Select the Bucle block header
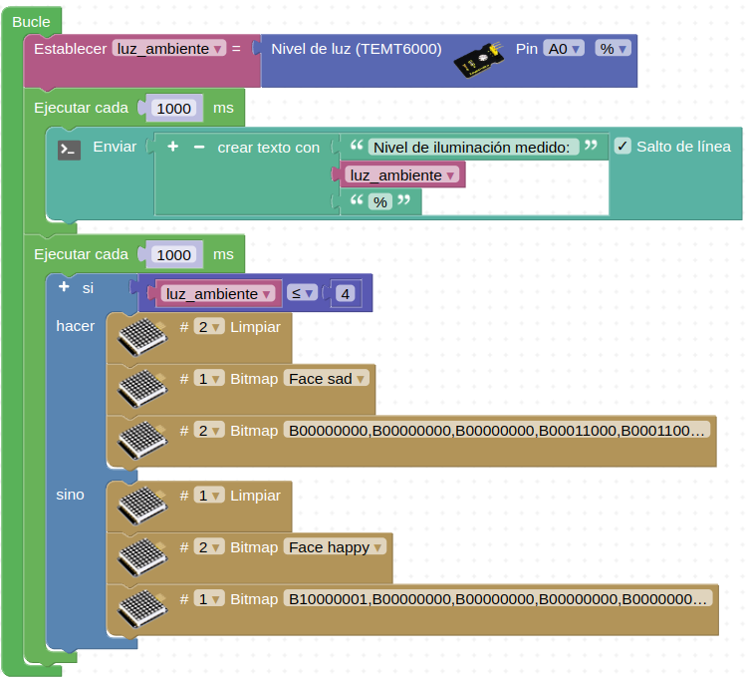The height and width of the screenshot is (679, 748). (x=32, y=21)
